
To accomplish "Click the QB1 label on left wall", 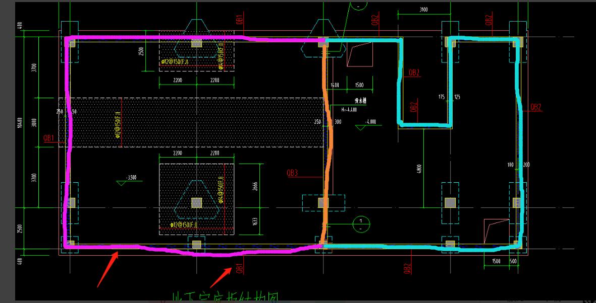I will point(48,138).
